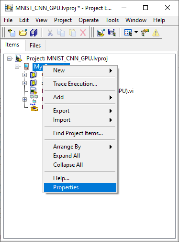
Task: Maximize the Project Explorer window
Action: pos(145,8)
